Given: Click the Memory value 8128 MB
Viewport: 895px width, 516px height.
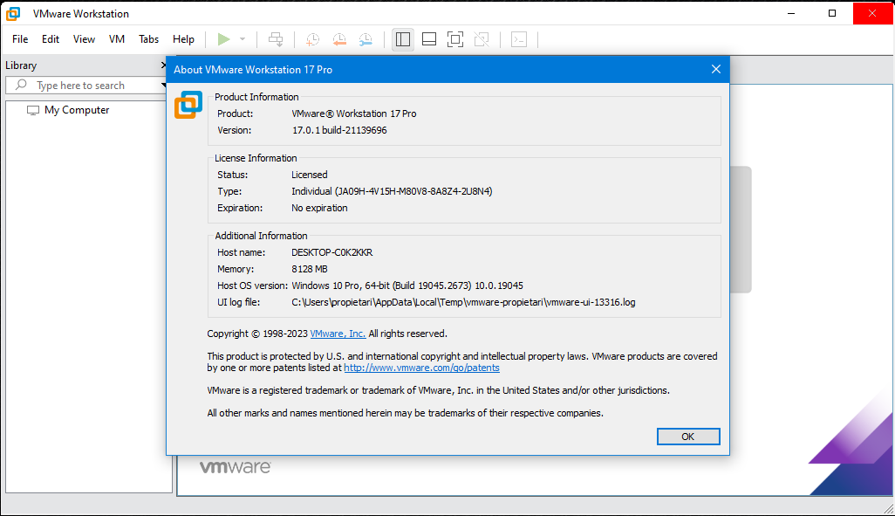Looking at the screenshot, I should (x=310, y=269).
